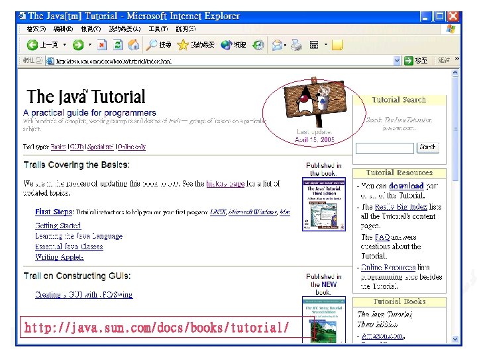
Task: Click the Mail envelope toolbar icon
Action: tap(277, 45)
